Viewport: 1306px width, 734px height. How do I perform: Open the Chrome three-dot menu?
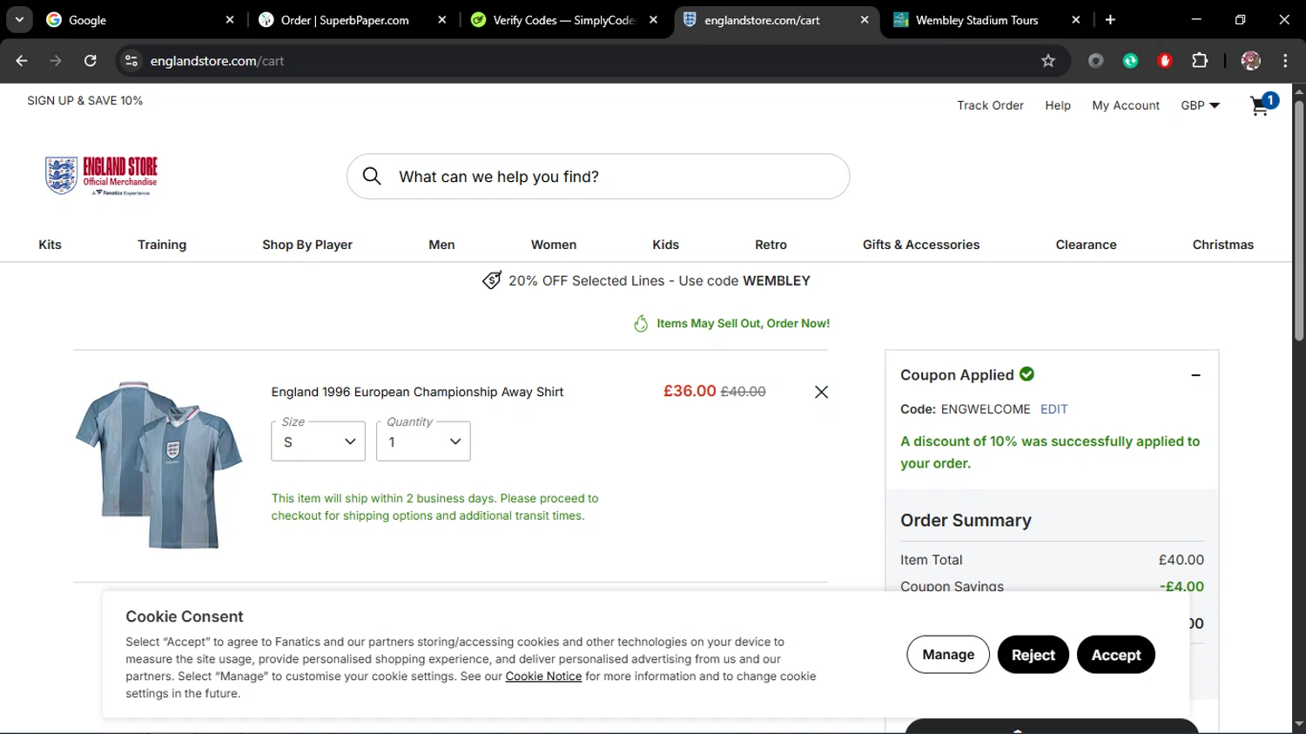[1285, 60]
